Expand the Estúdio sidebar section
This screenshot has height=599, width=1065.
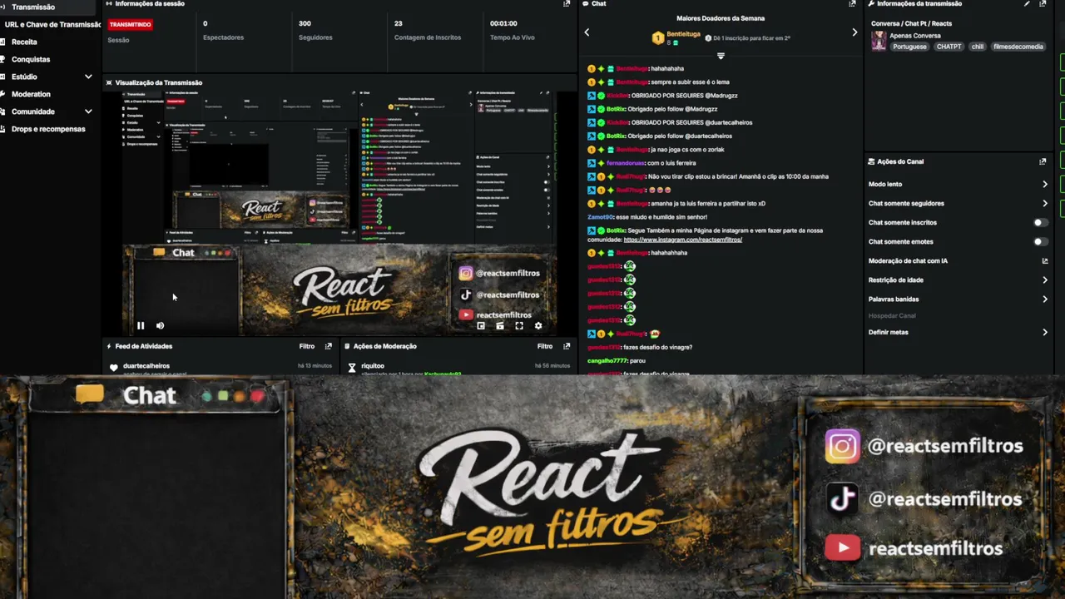tap(88, 77)
